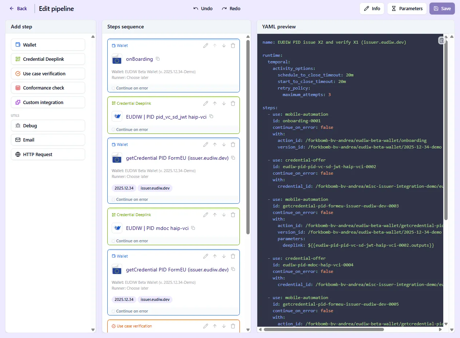The height and width of the screenshot is (338, 460).
Task: Click the YAML line 'id: onboarding-0001'
Action: pos(297,121)
